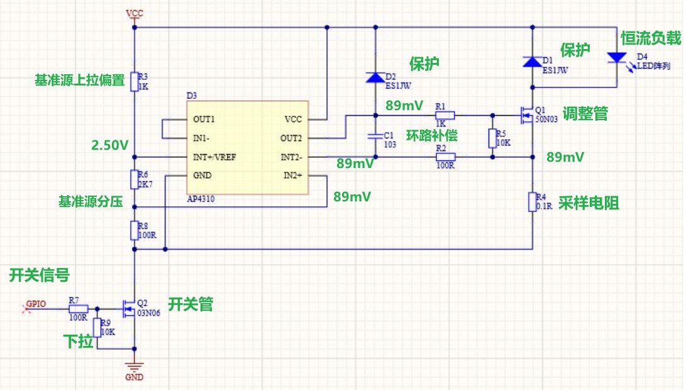Click the IN2+ pin label

click(x=292, y=175)
